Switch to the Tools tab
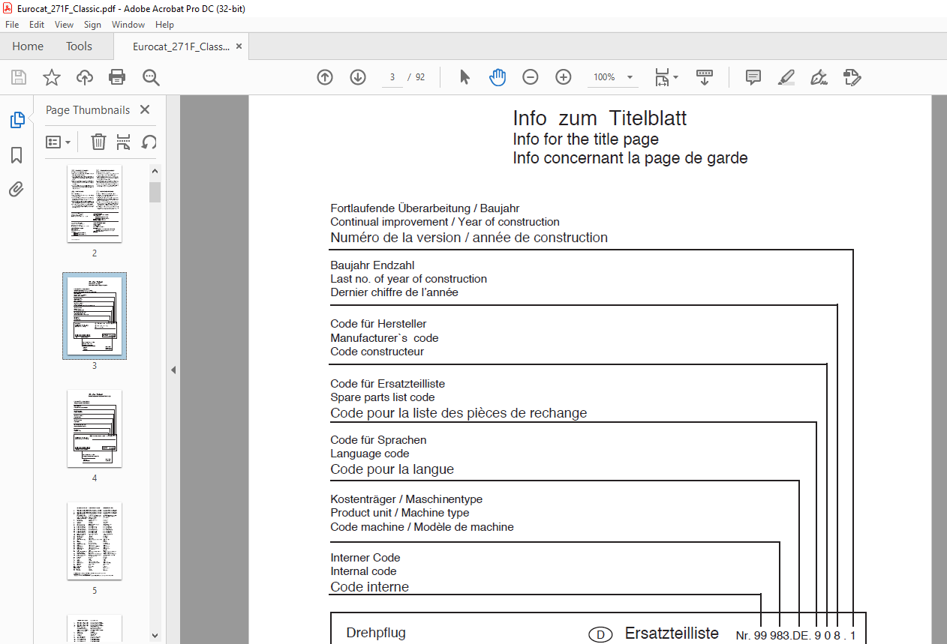Image resolution: width=947 pixels, height=644 pixels. click(79, 46)
